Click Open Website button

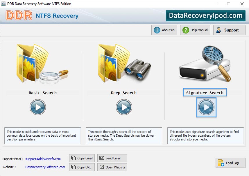click(x=112, y=167)
